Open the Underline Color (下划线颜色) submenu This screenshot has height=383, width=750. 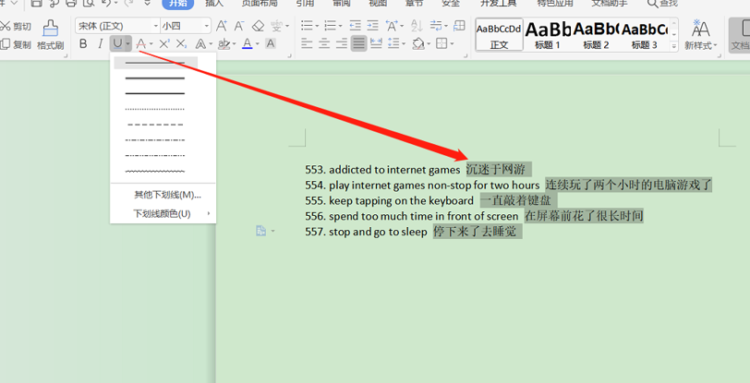pyautogui.click(x=163, y=213)
